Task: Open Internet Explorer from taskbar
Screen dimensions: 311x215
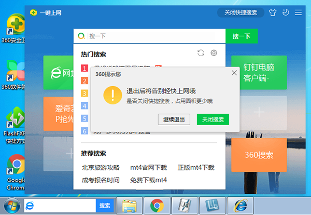Action: pos(241,206)
